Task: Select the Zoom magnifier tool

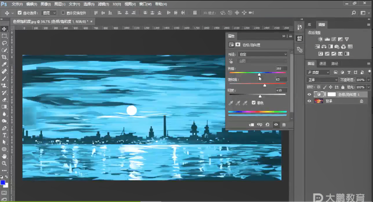Action: tap(4, 164)
